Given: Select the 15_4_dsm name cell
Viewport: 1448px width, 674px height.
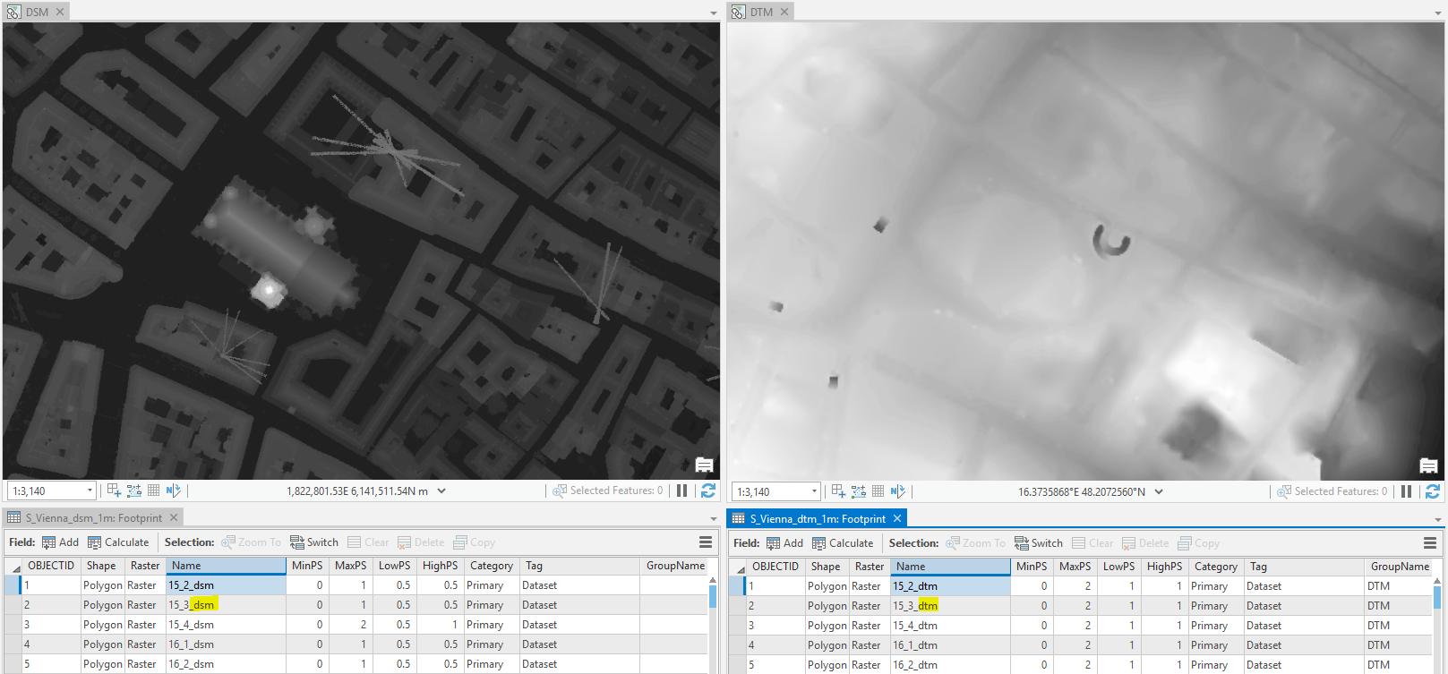Looking at the screenshot, I should click(226, 625).
